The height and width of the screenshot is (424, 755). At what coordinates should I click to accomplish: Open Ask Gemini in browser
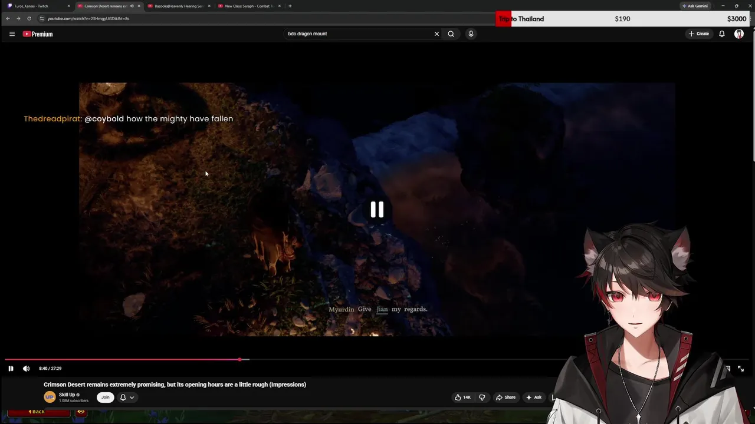695,6
